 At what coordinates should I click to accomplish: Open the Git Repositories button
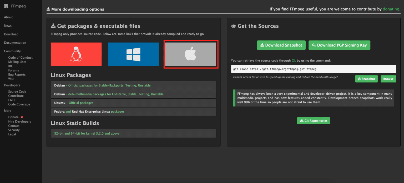(313, 121)
